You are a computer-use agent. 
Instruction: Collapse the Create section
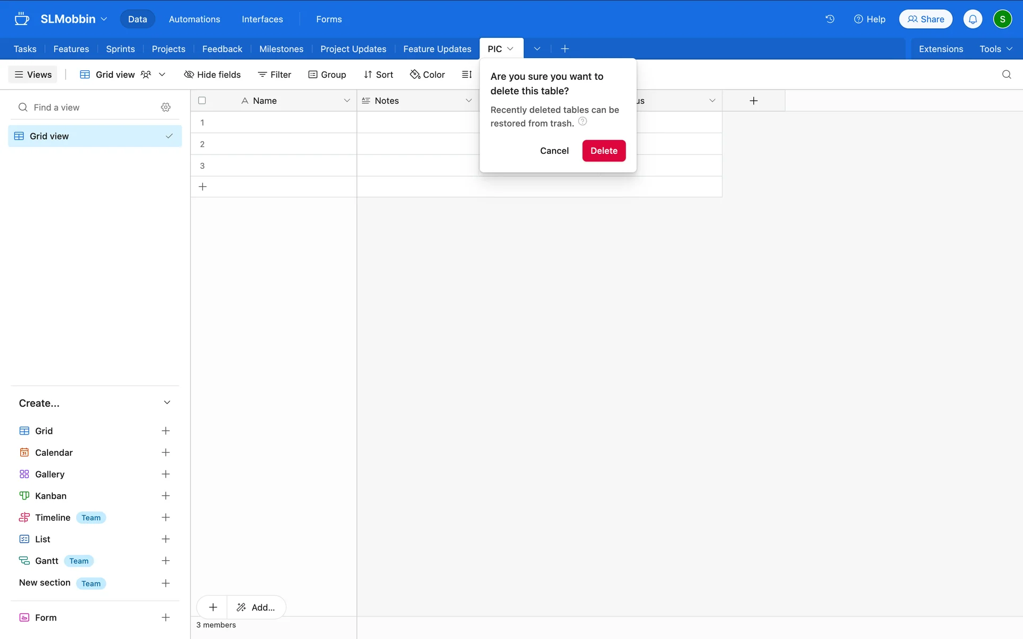167,403
